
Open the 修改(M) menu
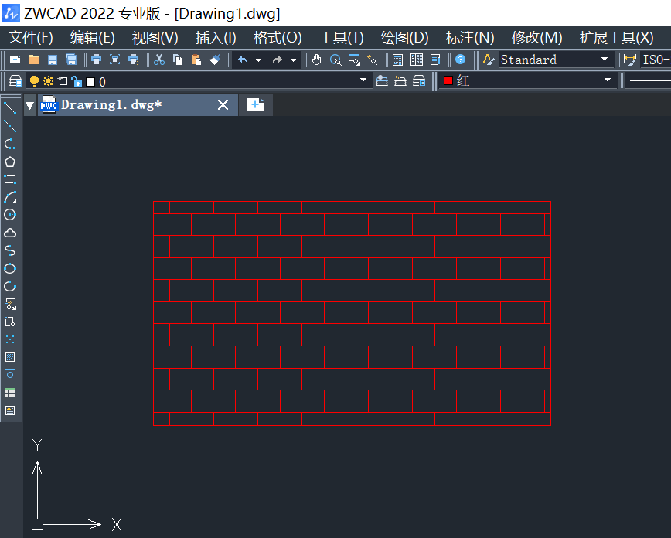pos(536,38)
